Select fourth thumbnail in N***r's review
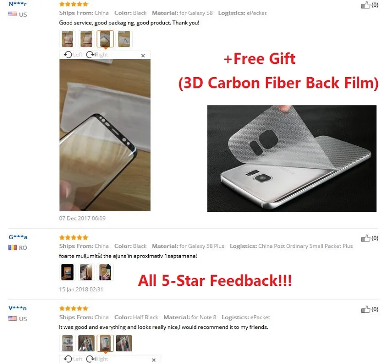This screenshot has width=390, height=363. [x=124, y=39]
